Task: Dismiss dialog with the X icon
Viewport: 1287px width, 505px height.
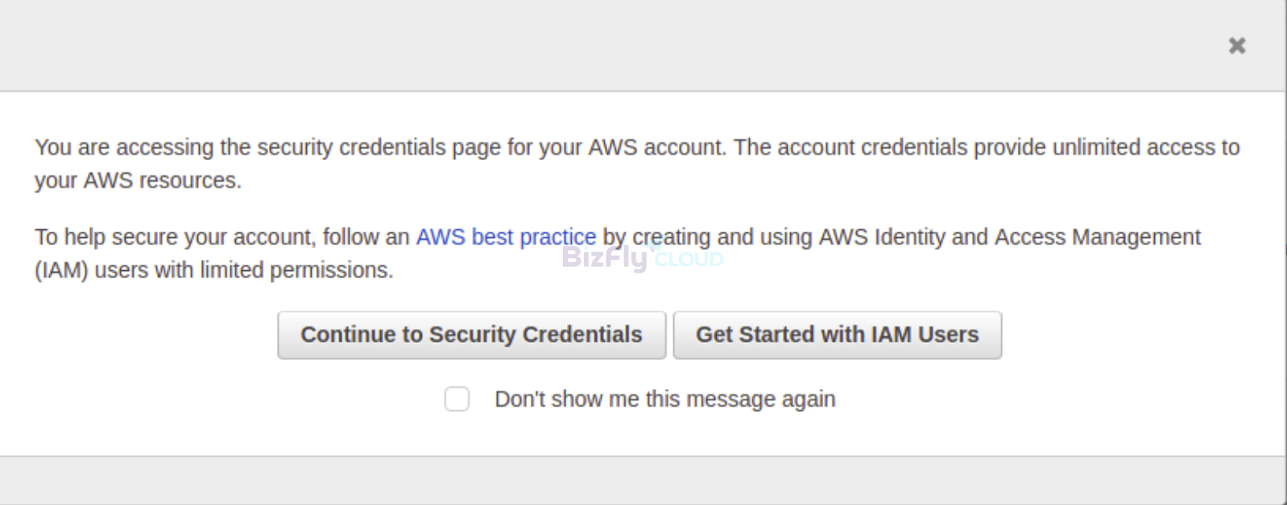Action: 1236,46
